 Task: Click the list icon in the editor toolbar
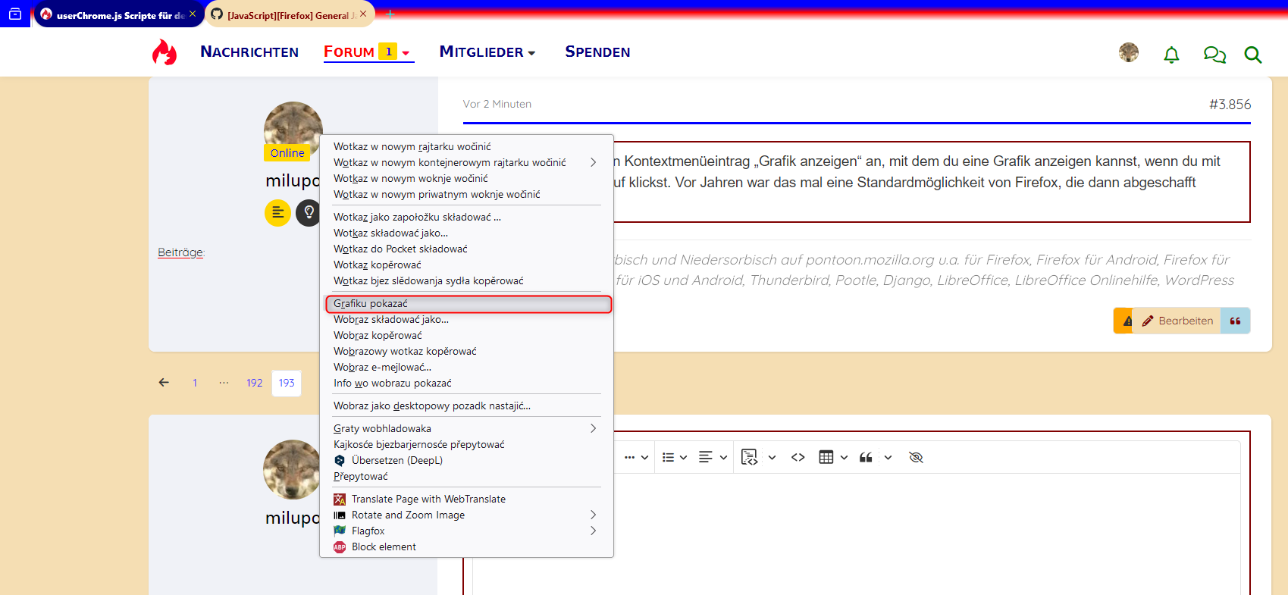[x=668, y=457]
